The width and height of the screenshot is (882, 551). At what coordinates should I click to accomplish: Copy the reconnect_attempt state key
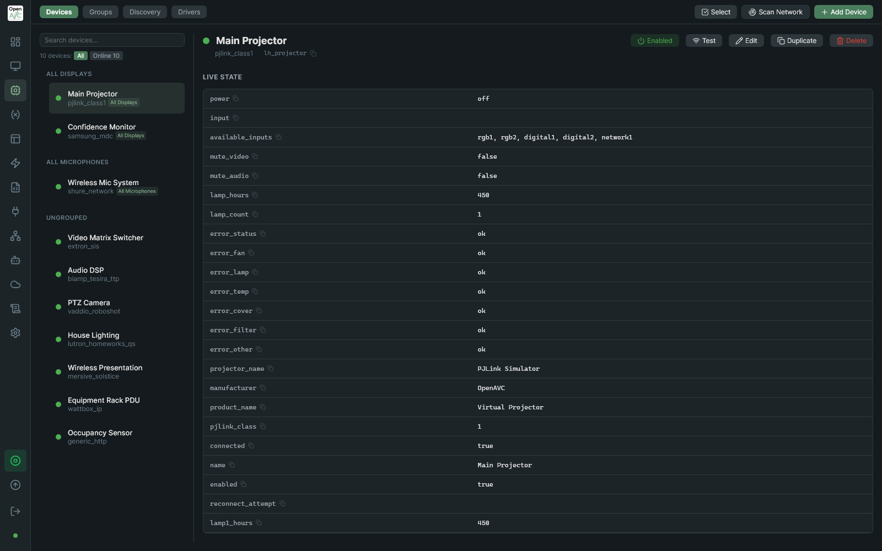click(283, 504)
